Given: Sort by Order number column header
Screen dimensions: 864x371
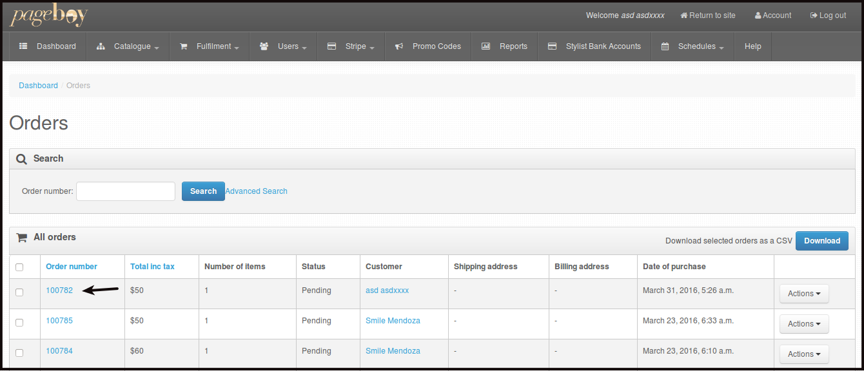Looking at the screenshot, I should (x=72, y=267).
